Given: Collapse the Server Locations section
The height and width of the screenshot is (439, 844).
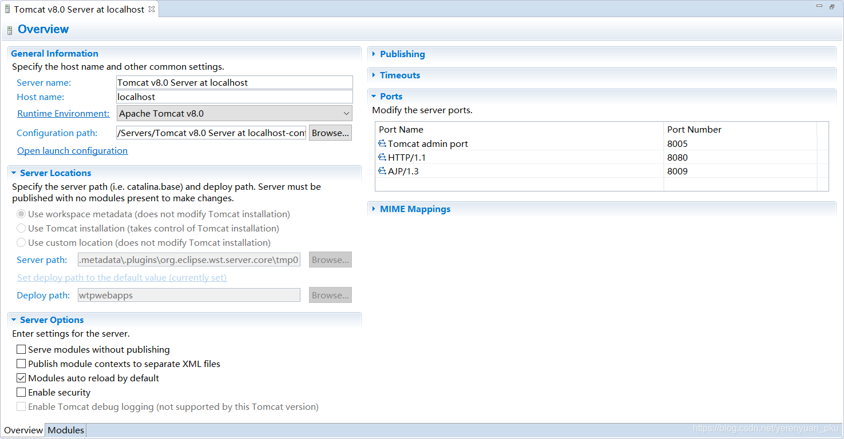Looking at the screenshot, I should (14, 173).
